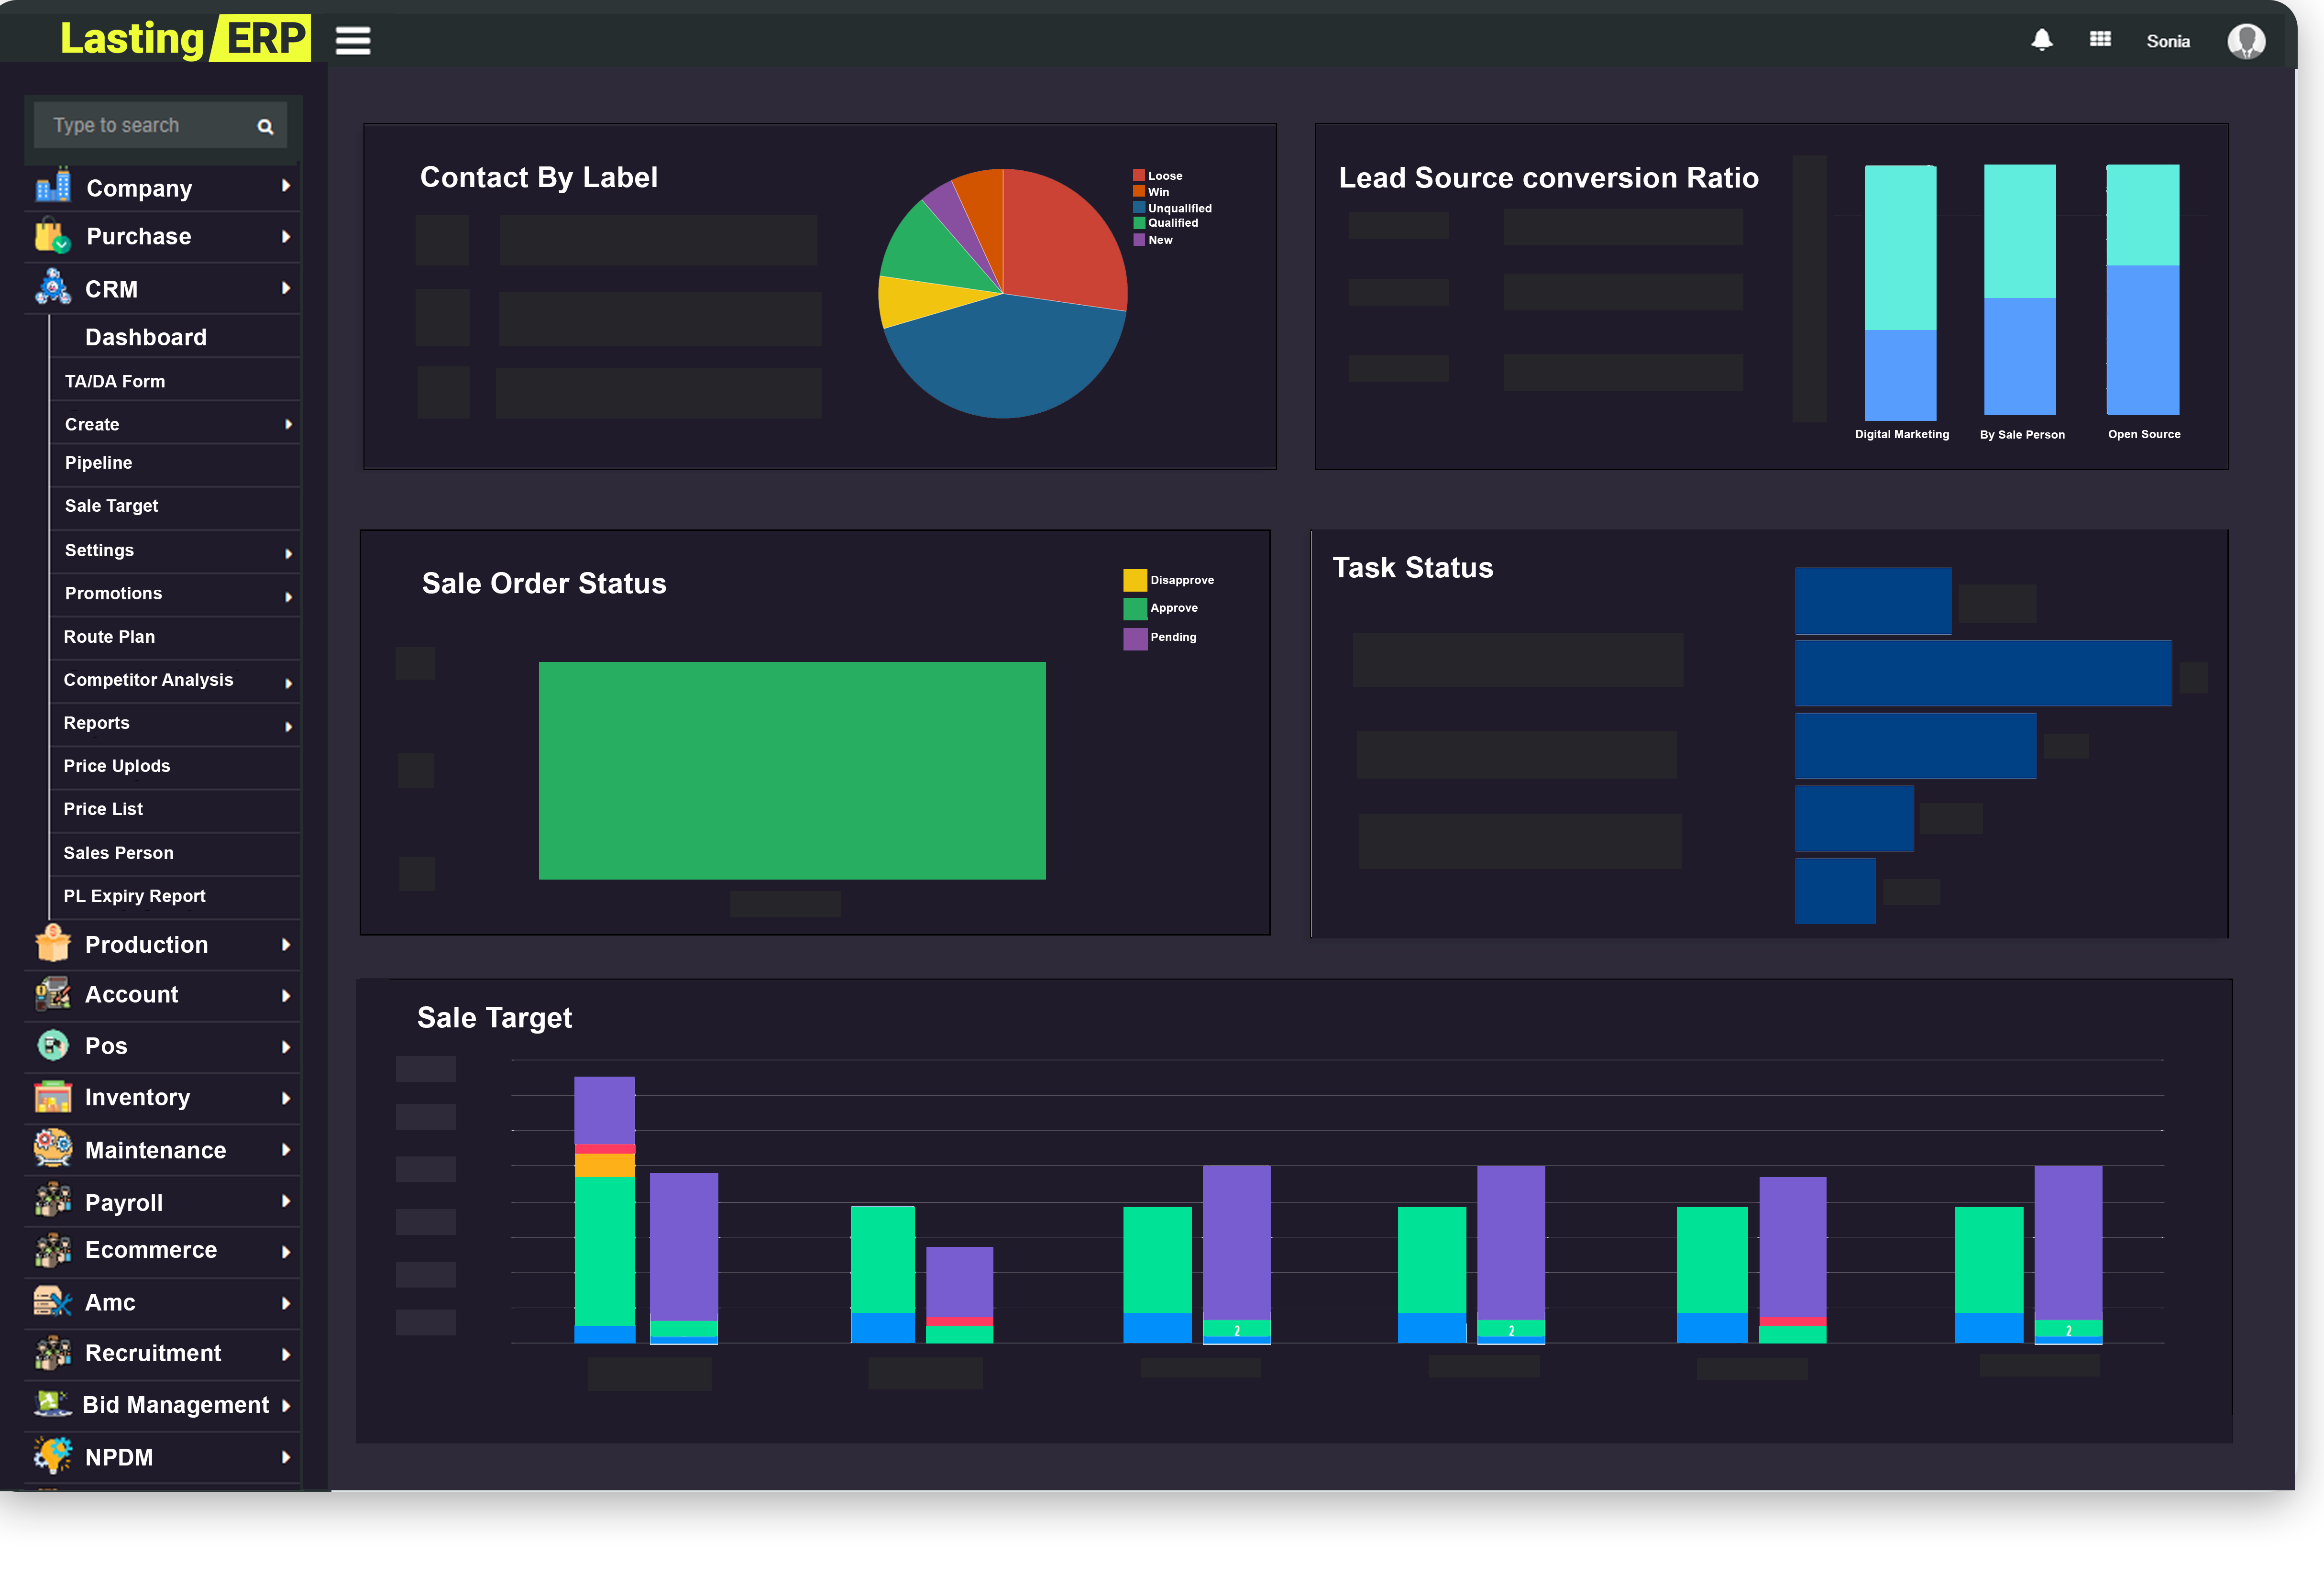Click the Pos sidebar icon
This screenshot has height=1586, width=2324.
click(52, 1046)
